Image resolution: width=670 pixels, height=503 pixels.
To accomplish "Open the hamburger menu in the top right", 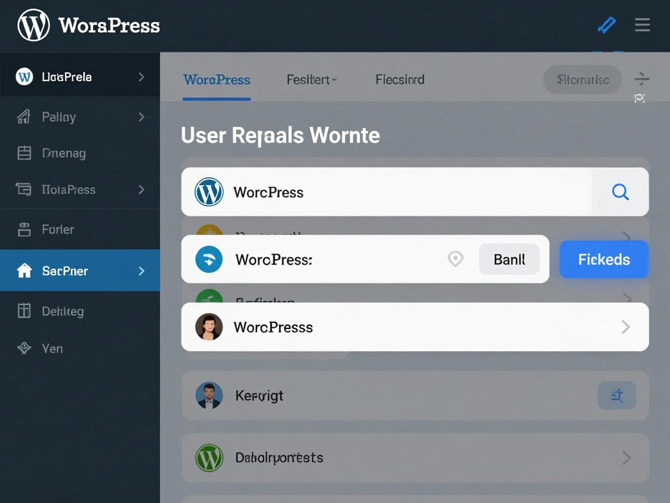I will (x=642, y=25).
